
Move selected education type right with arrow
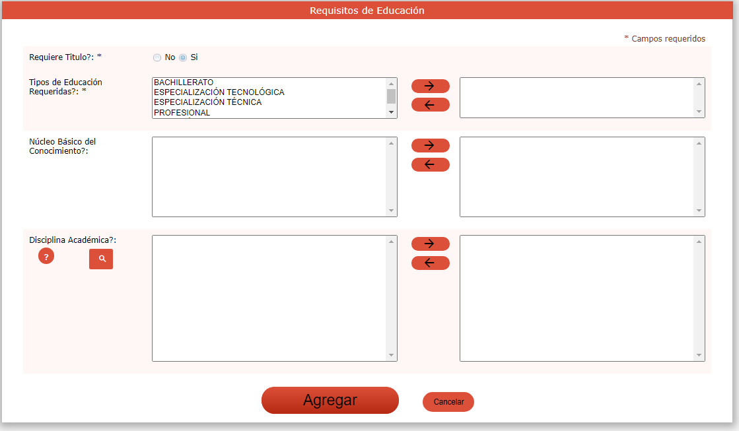pyautogui.click(x=430, y=86)
